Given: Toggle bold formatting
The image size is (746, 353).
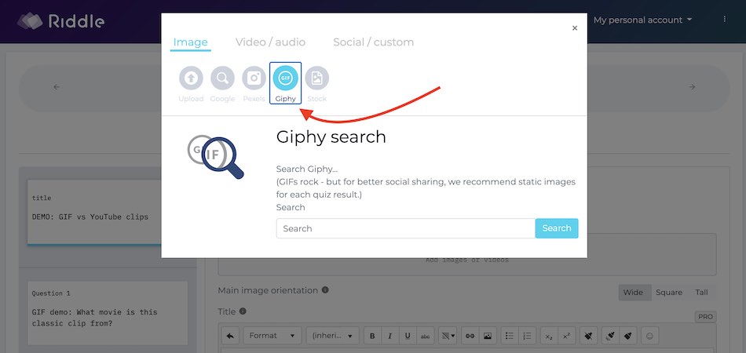Looking at the screenshot, I should coord(372,336).
